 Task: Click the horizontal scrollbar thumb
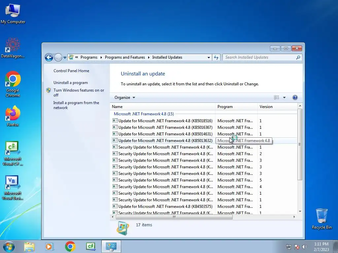click(x=174, y=217)
